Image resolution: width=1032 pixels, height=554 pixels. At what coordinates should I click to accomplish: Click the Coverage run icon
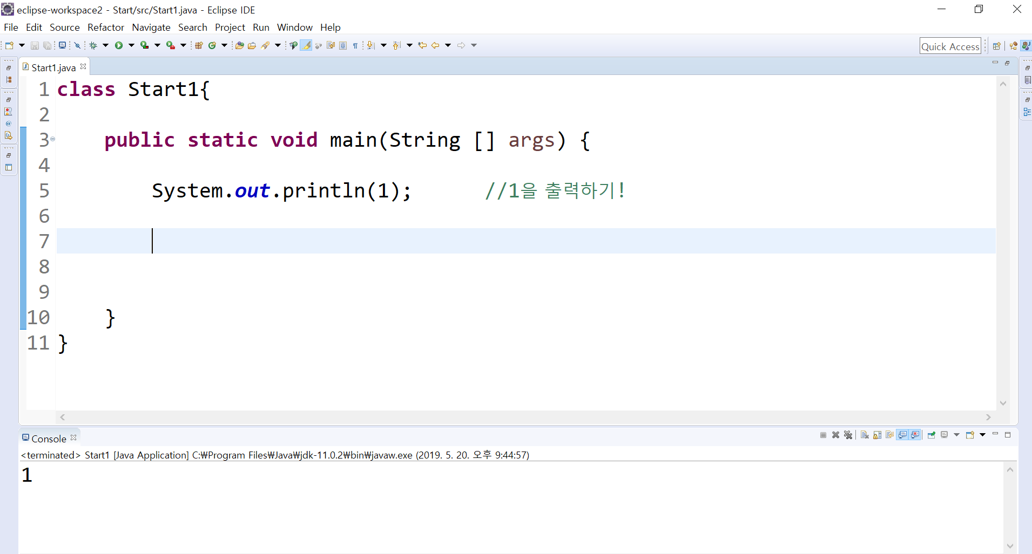pos(145,45)
